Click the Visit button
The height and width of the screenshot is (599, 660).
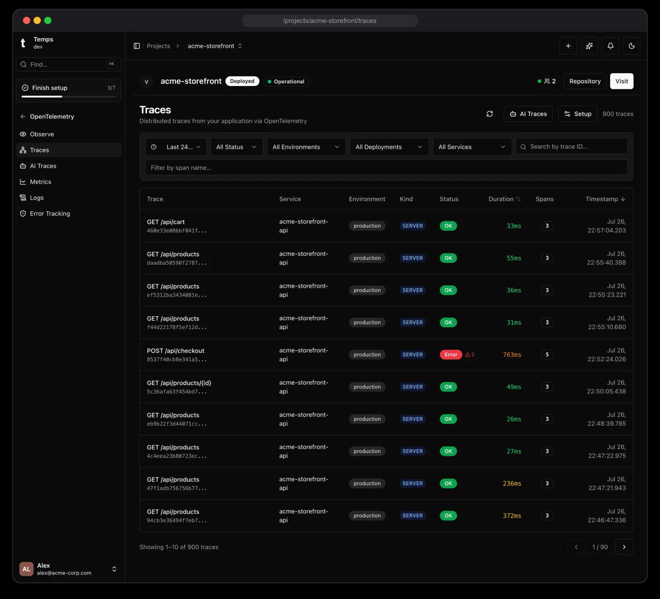tap(622, 81)
